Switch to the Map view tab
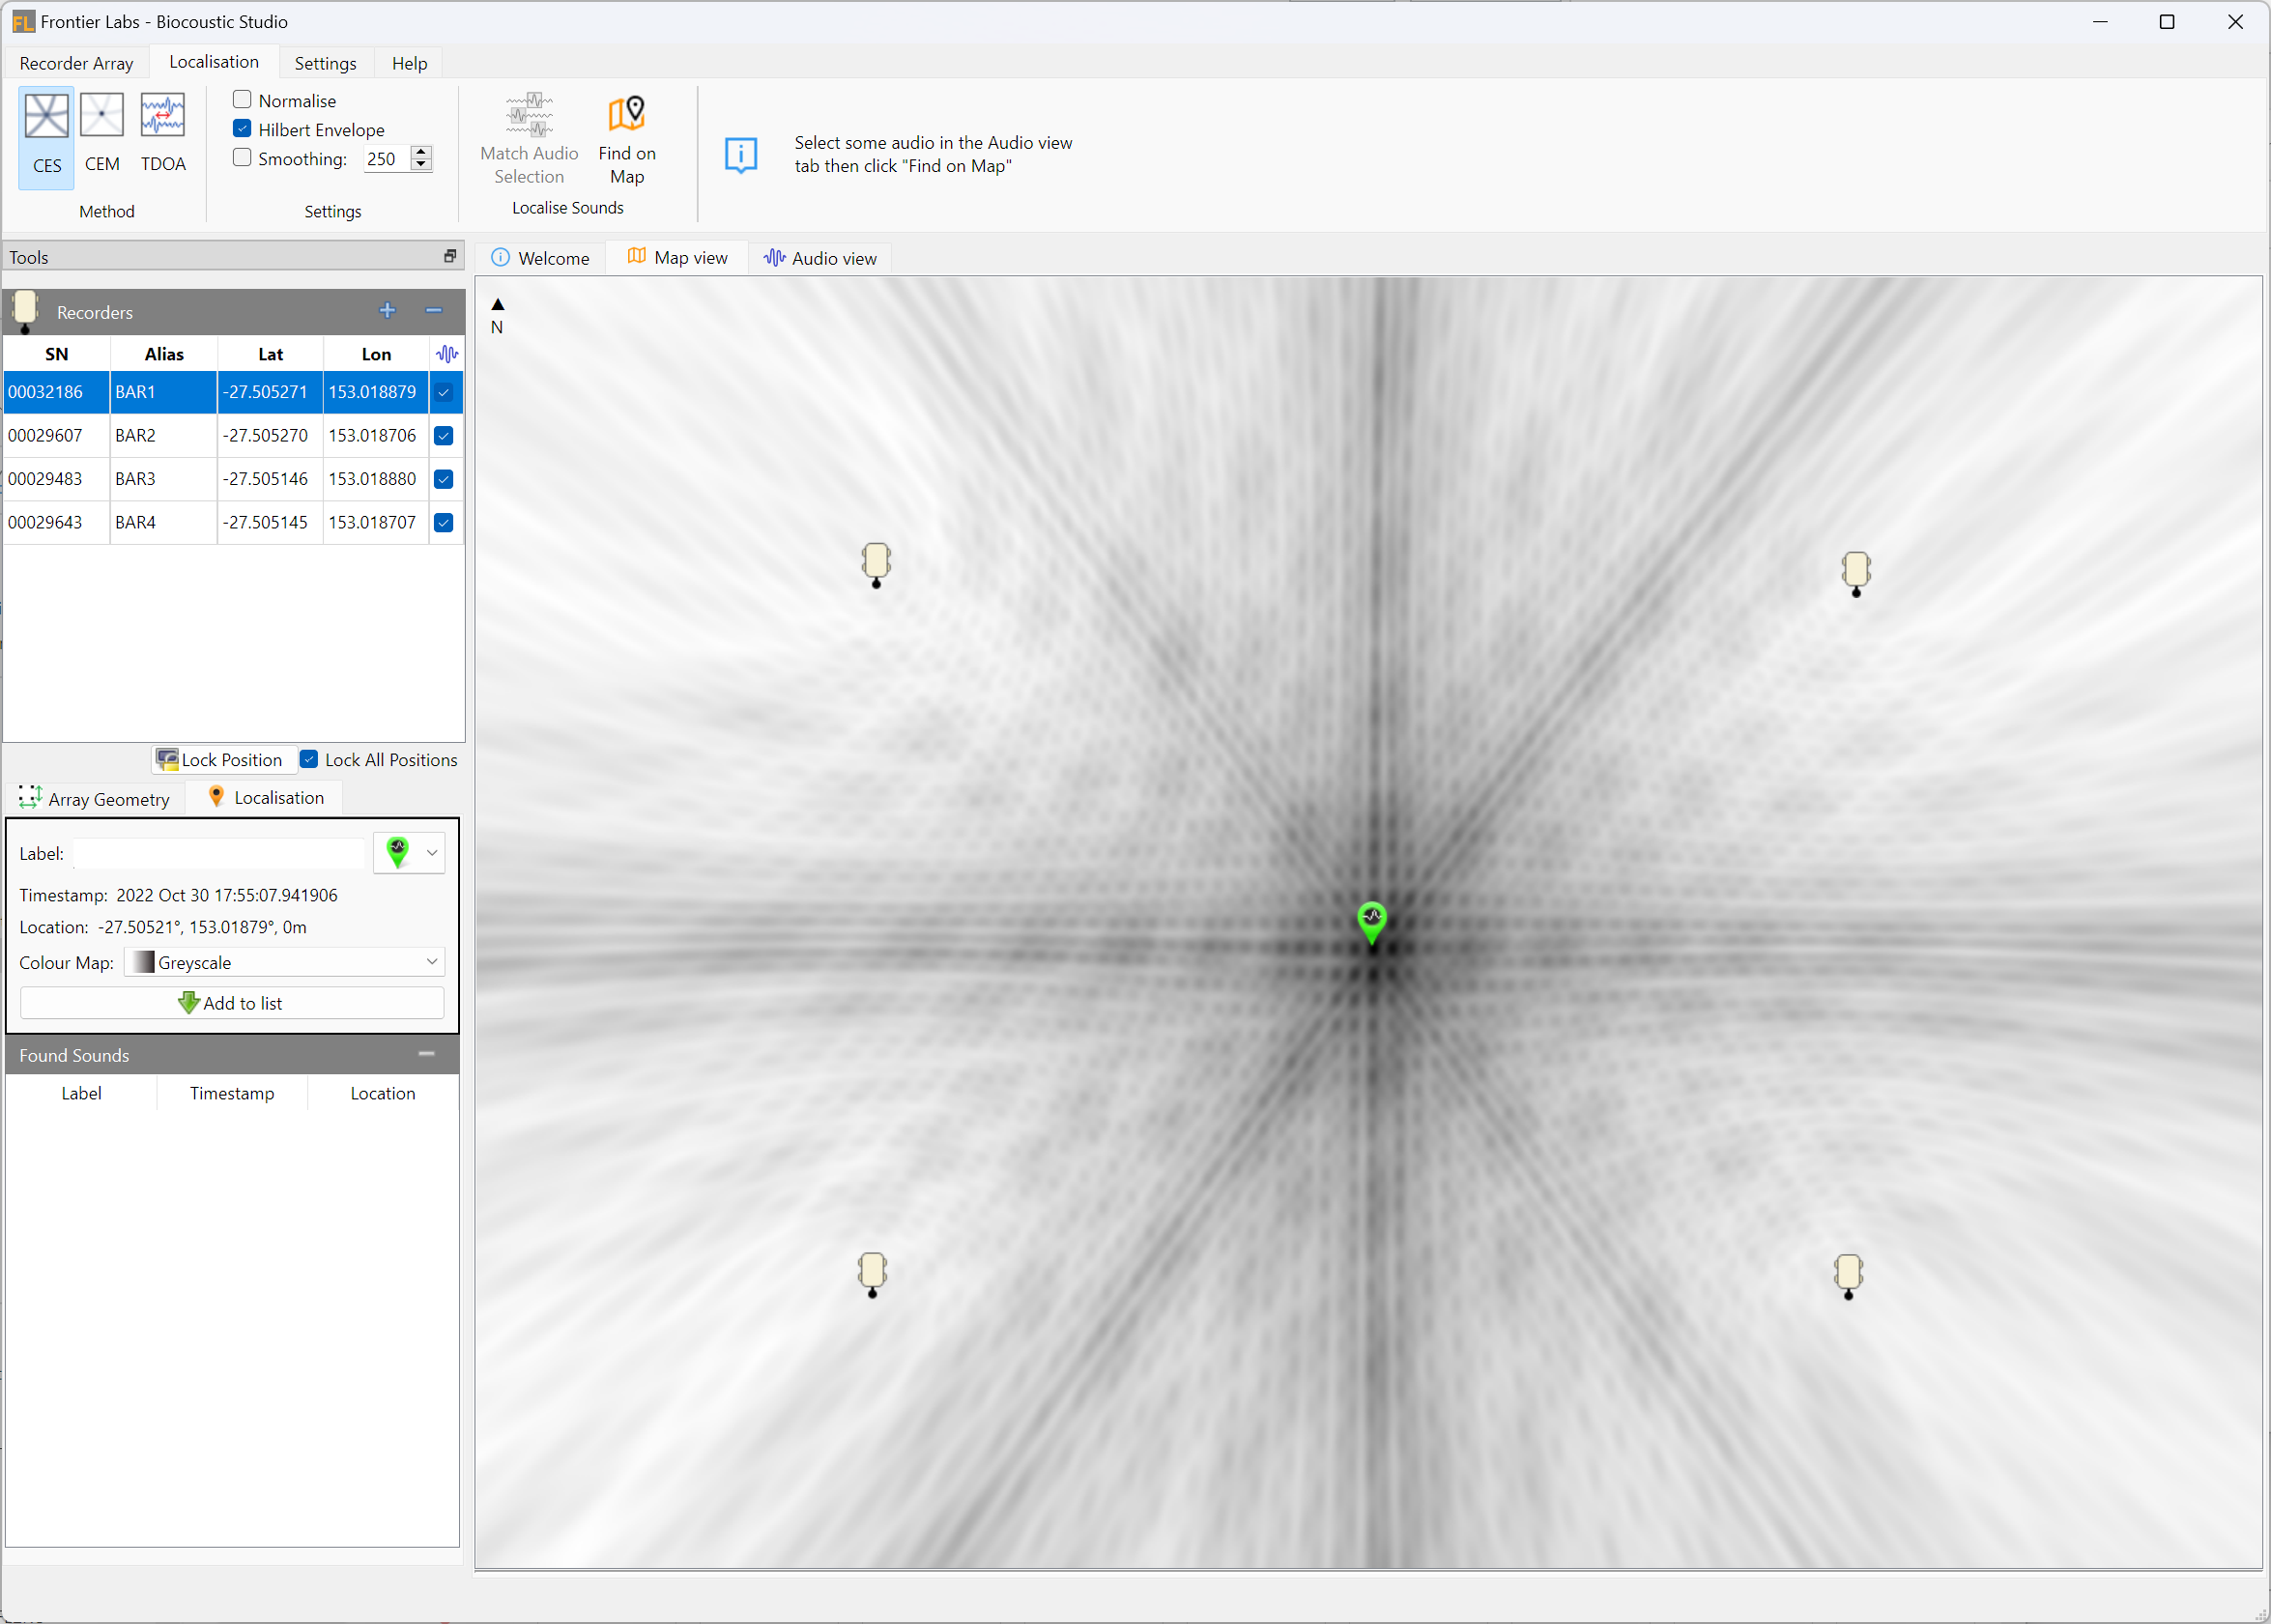2271x1624 pixels. pos(677,257)
